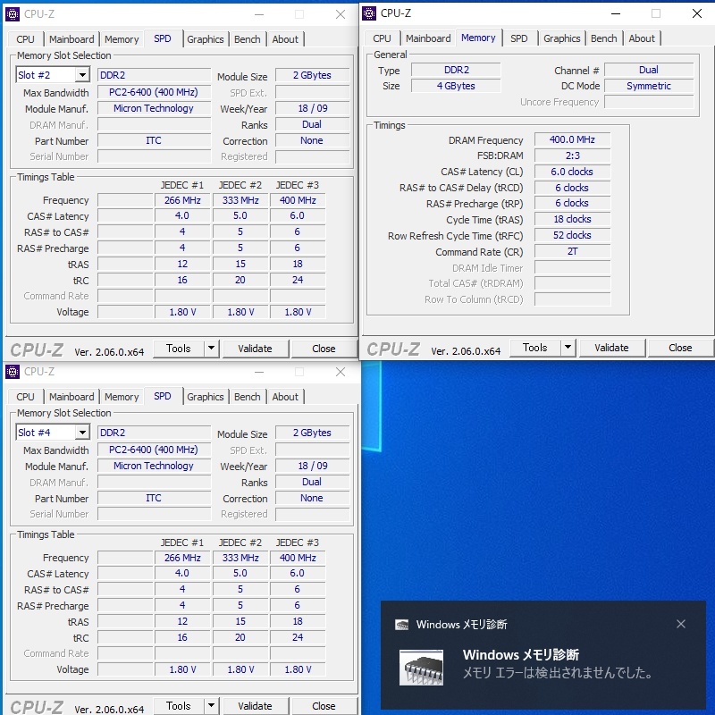Screen dimensions: 715x715
Task: Click the Type value "DDR2" in the Memory-tab window
Action: point(456,70)
